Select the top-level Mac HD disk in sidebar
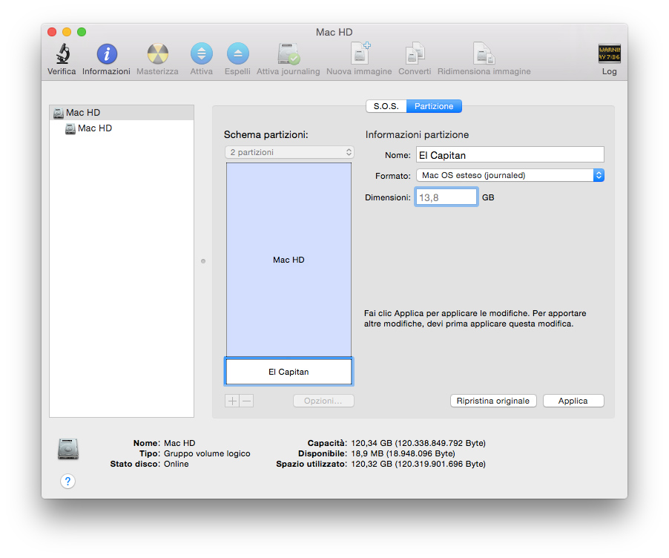The image size is (669, 558). 83,113
